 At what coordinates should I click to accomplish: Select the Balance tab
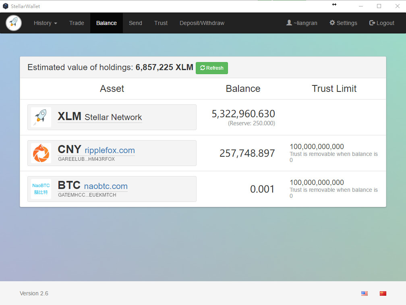(x=106, y=23)
